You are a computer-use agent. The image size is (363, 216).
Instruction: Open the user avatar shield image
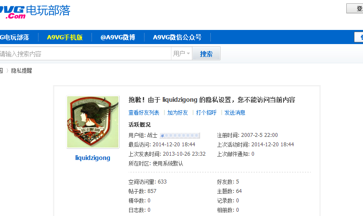[x=93, y=122]
